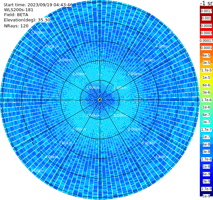Click the 6e-5 colorbar label
Screen dimensions: 213x200
coord(206,55)
